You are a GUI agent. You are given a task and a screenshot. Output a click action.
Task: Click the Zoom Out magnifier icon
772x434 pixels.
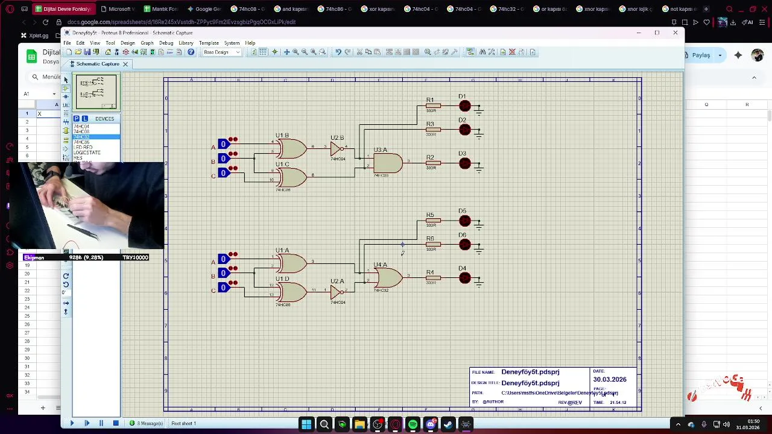pos(304,52)
